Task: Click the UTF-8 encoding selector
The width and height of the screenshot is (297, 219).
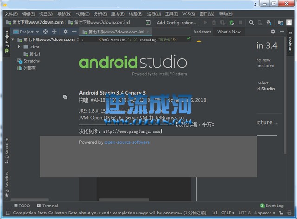Action: [245, 213]
